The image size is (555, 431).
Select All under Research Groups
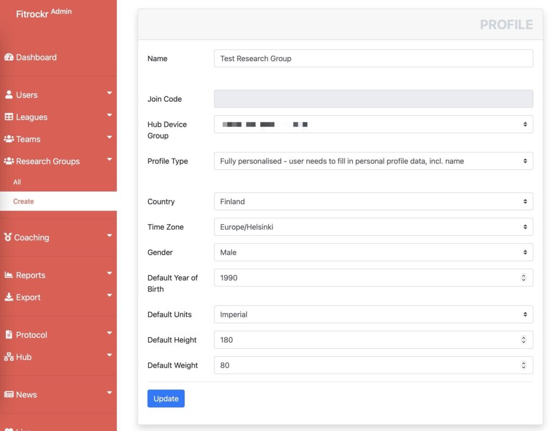17,182
